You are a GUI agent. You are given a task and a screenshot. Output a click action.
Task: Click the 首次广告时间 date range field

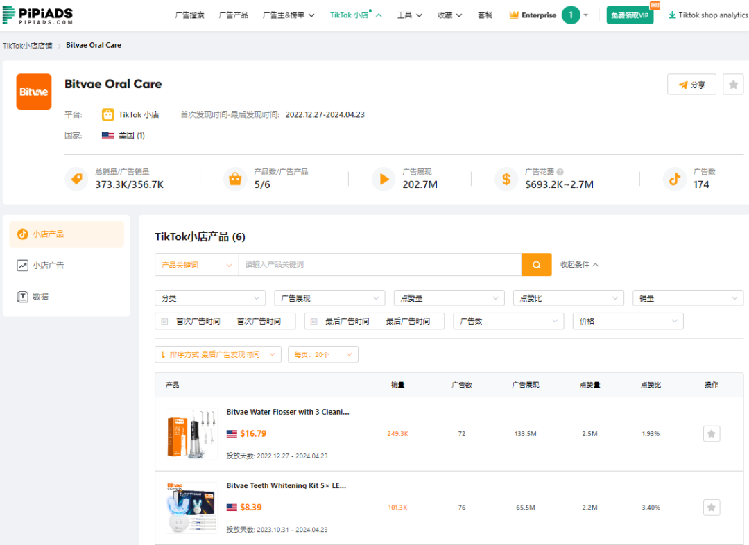pos(225,321)
